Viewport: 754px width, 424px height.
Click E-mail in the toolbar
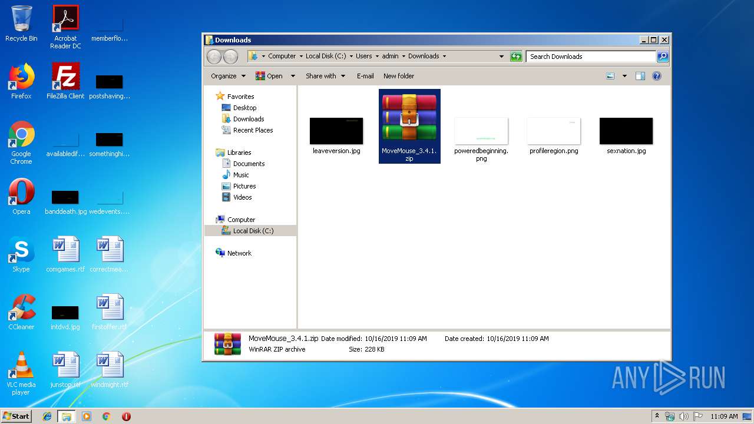365,76
